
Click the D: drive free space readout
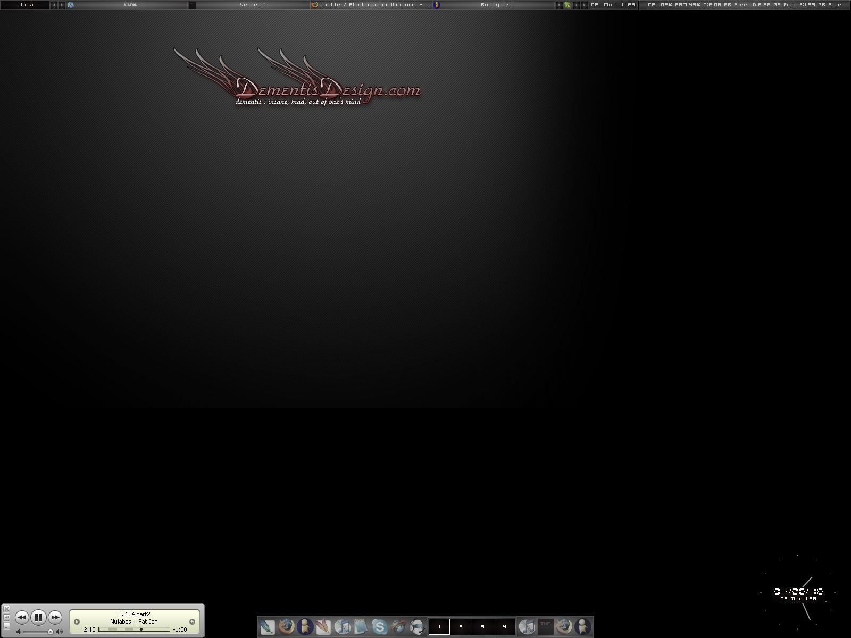[774, 5]
